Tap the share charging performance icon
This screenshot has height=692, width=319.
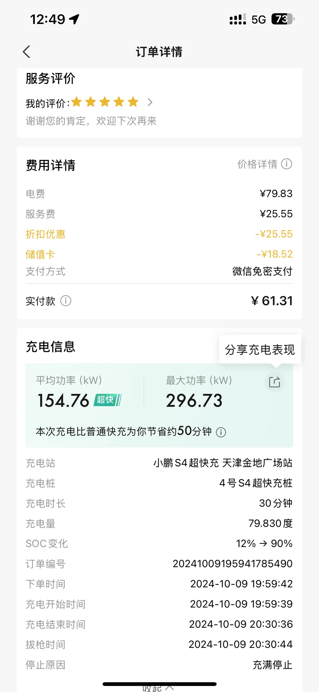point(275,382)
